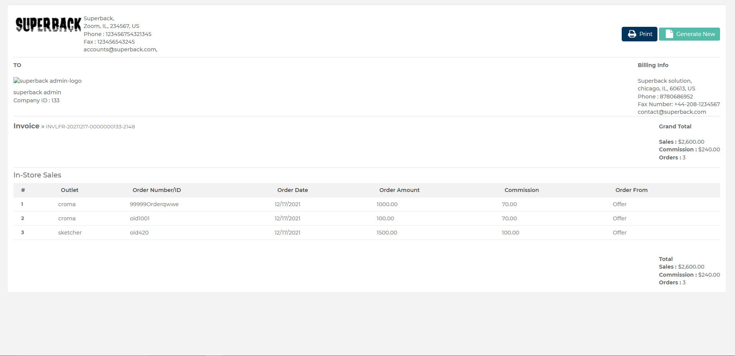Click the Commission column header
This screenshot has width=735, height=356.
[x=521, y=190]
